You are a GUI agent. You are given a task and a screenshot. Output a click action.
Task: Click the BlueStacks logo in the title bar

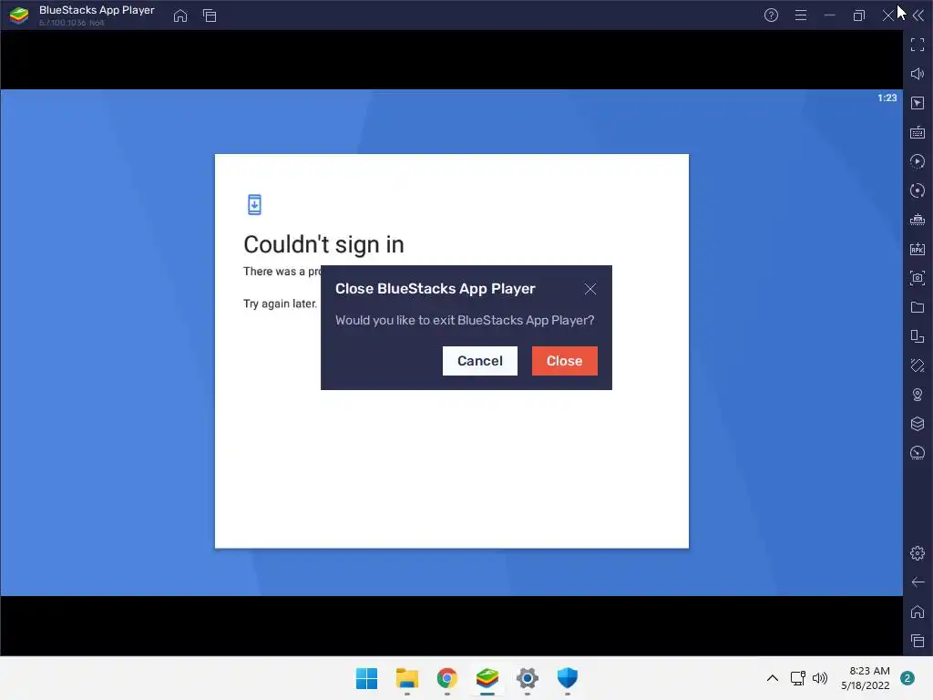coord(19,15)
